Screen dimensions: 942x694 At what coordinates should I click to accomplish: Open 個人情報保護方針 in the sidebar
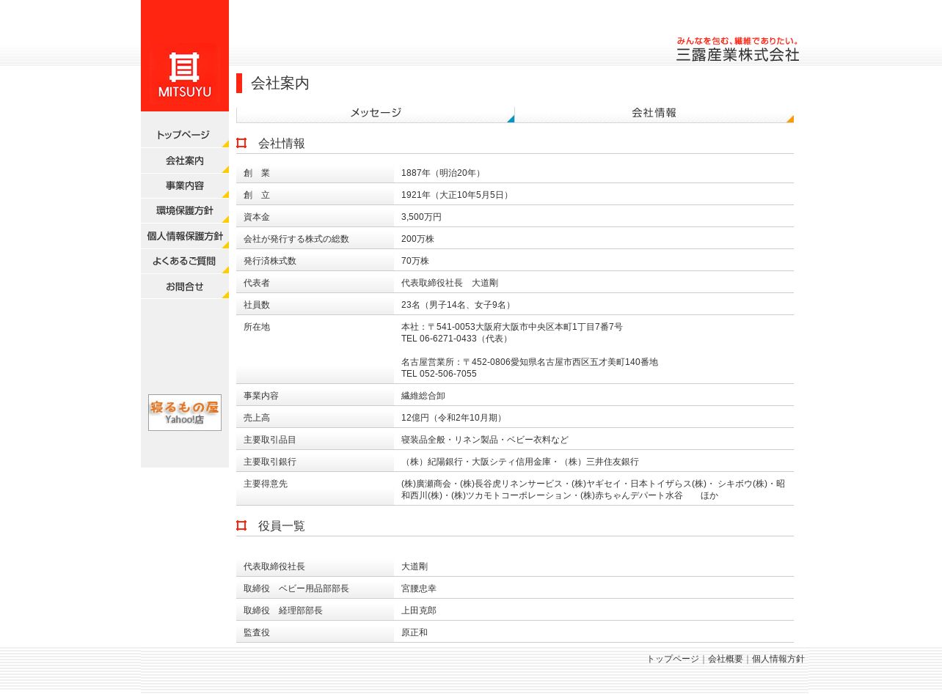point(185,236)
